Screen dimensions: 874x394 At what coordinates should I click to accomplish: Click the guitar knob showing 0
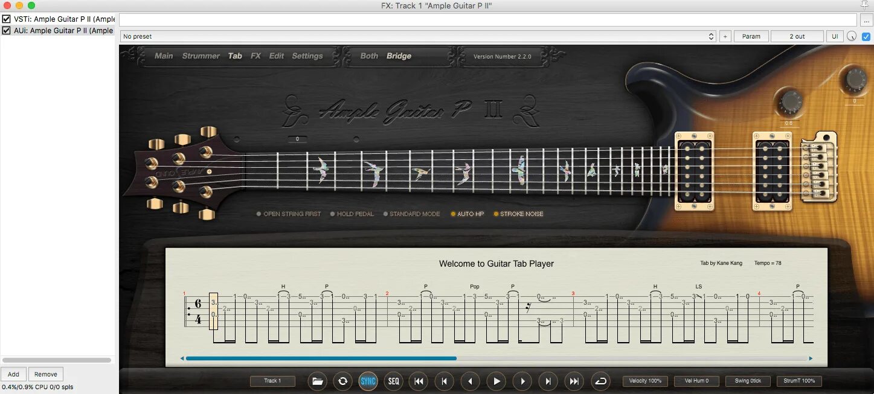[855, 80]
